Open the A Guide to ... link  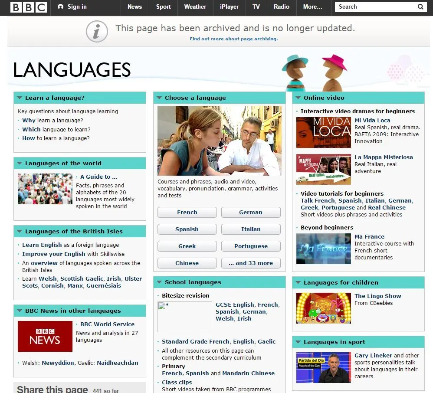[98, 177]
